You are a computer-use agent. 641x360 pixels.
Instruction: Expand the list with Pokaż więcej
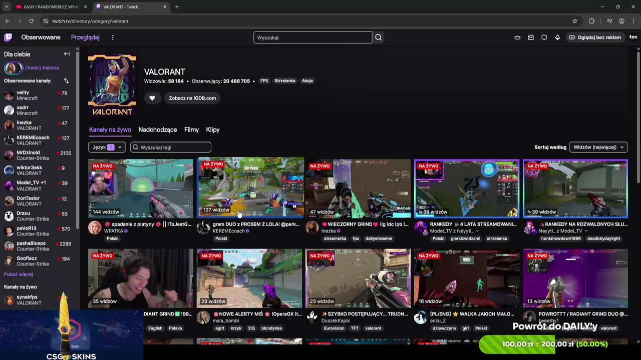coord(19,274)
